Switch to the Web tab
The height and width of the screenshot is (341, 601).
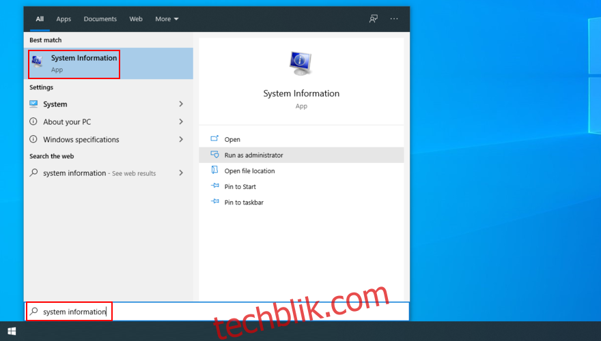point(136,18)
